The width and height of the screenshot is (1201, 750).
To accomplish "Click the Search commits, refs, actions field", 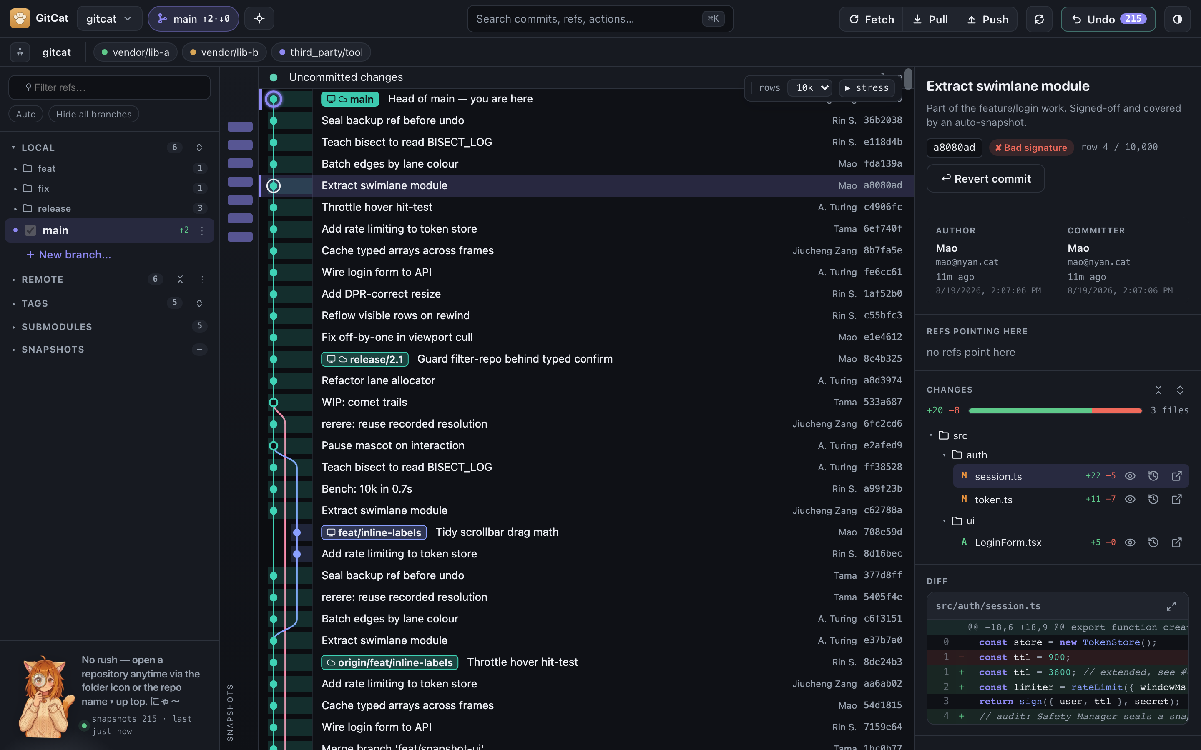I will point(600,19).
